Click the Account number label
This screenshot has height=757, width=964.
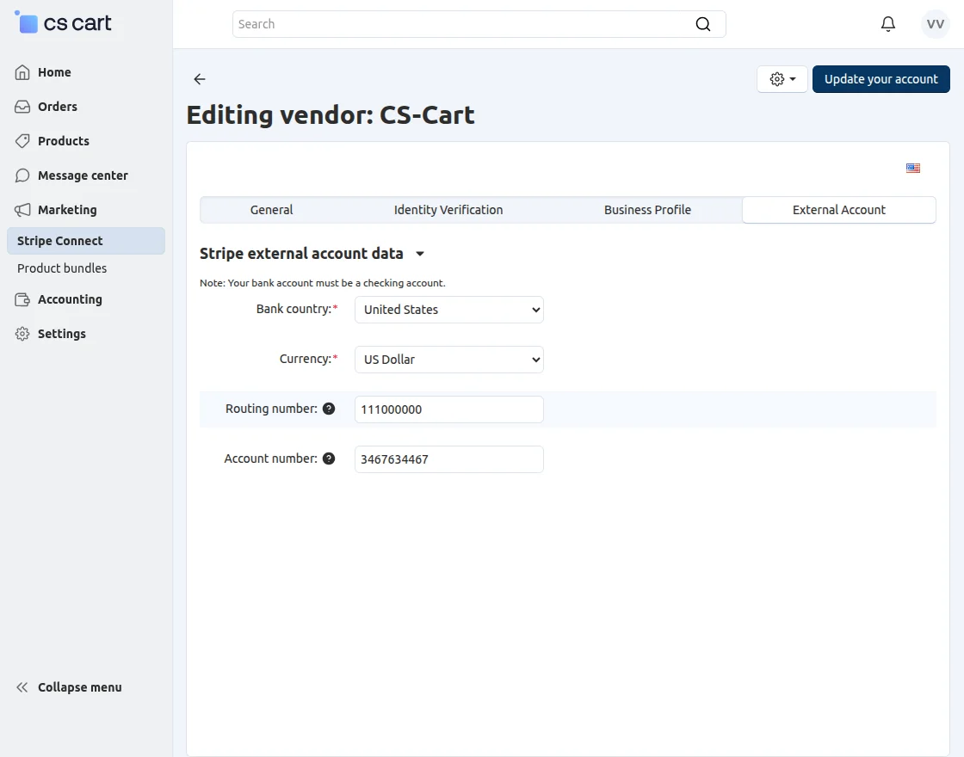270,459
